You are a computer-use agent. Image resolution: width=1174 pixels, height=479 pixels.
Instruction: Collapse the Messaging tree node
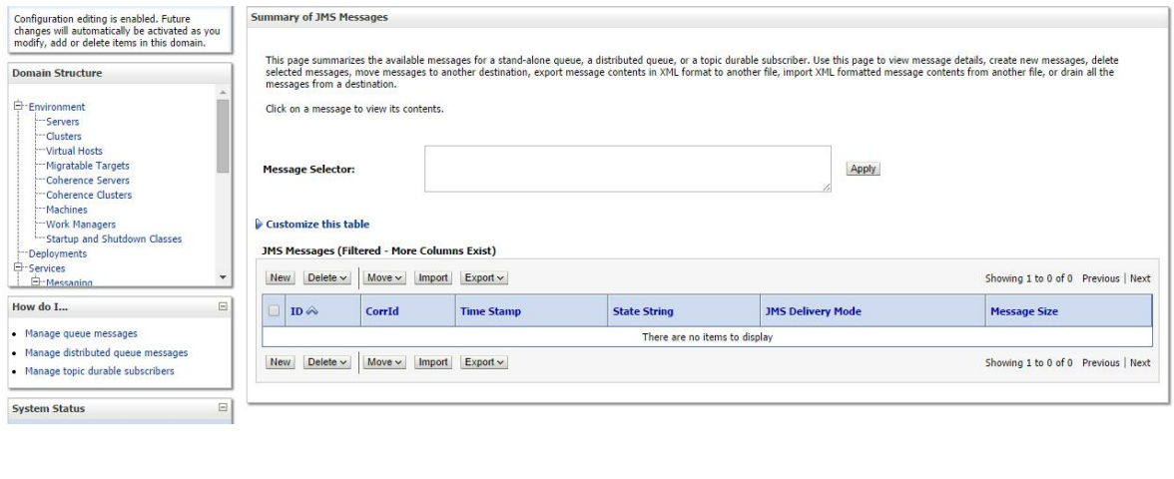[x=35, y=282]
